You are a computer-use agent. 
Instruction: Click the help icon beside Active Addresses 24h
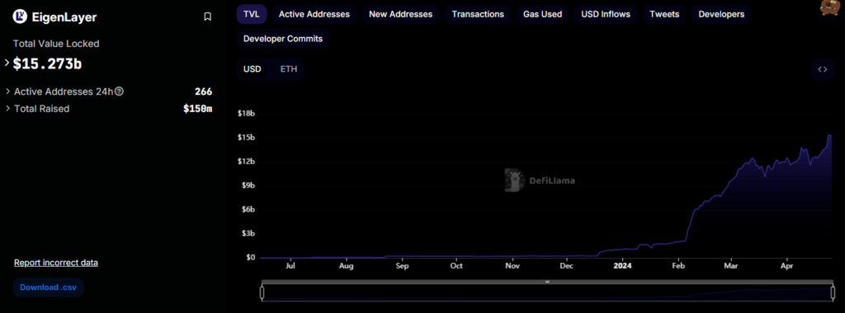pos(119,91)
